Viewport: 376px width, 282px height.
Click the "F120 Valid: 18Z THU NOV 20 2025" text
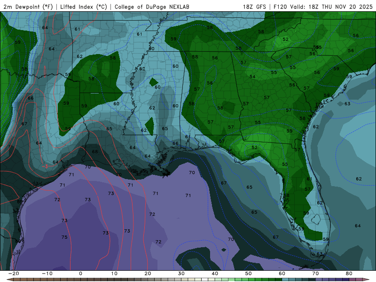point(323,7)
